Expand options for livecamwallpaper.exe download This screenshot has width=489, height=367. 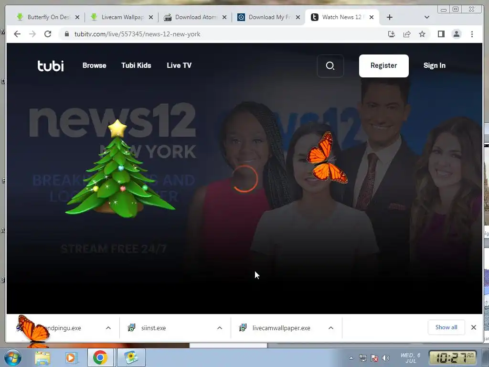coord(331,328)
